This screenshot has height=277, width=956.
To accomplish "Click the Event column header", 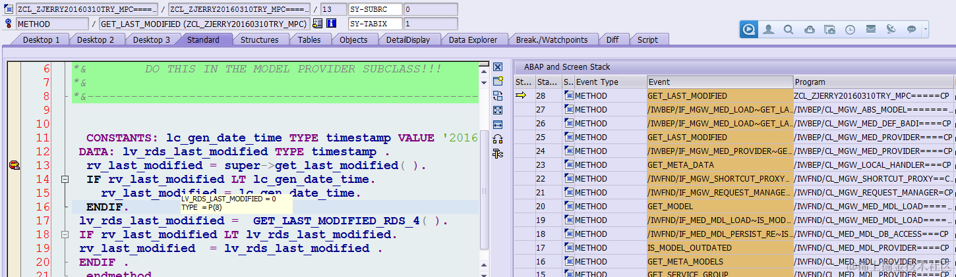I will click(720, 82).
